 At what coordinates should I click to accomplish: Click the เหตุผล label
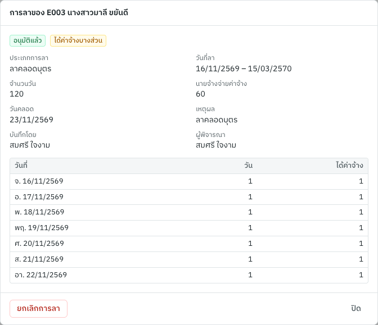205,109
